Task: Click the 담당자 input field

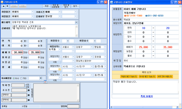Action: 73,106
